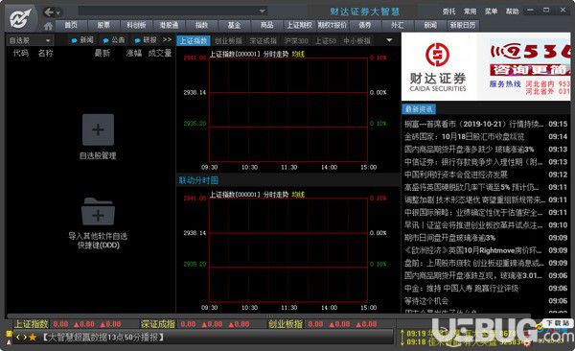
Task: Sort the list by the 涨幅 column header
Action: point(134,53)
